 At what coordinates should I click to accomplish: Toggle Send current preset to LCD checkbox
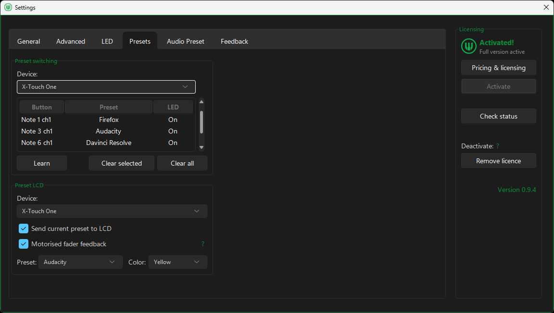tap(24, 229)
